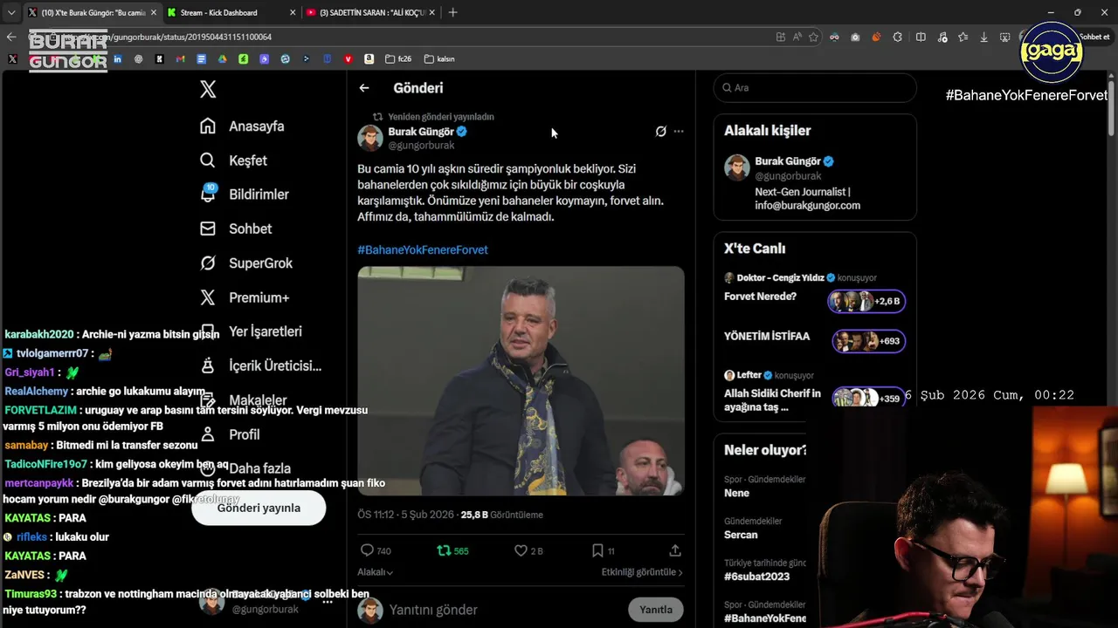Image resolution: width=1118 pixels, height=628 pixels.
Task: Open the Nene trending topic
Action: click(x=736, y=493)
